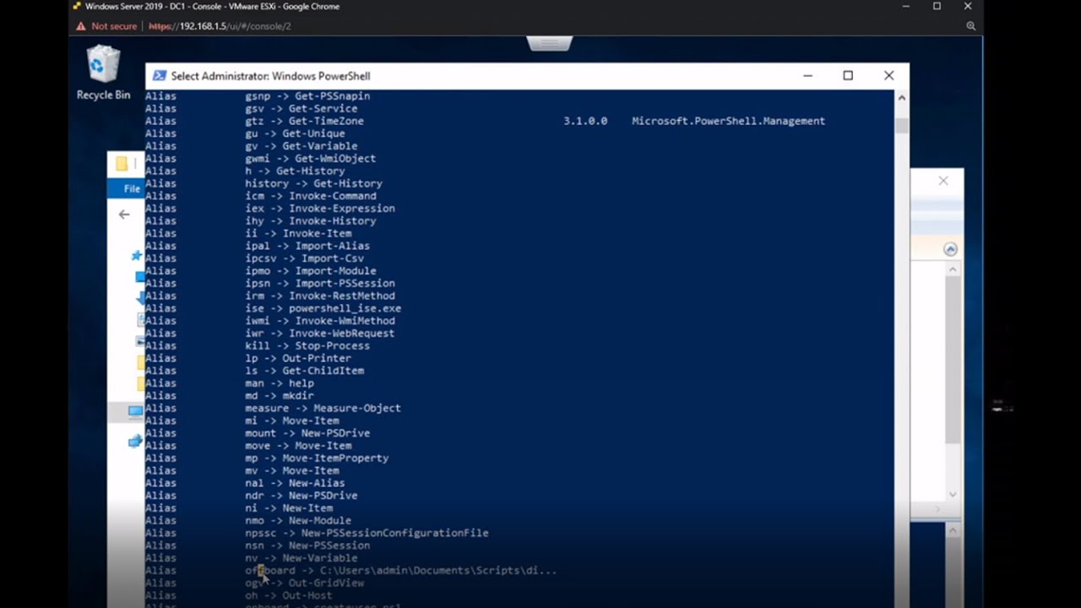This screenshot has height=608, width=1081.
Task: Click the 'ls -> Get-ChildItem' line
Action: [304, 371]
